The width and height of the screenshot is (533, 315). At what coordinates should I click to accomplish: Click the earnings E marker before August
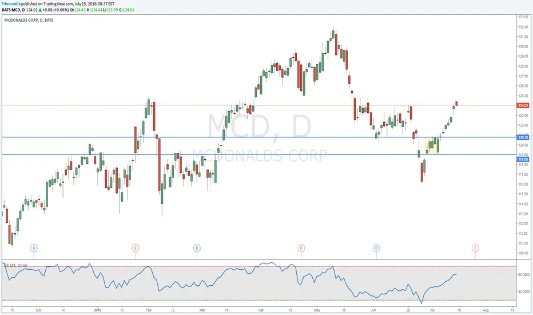[475, 248]
